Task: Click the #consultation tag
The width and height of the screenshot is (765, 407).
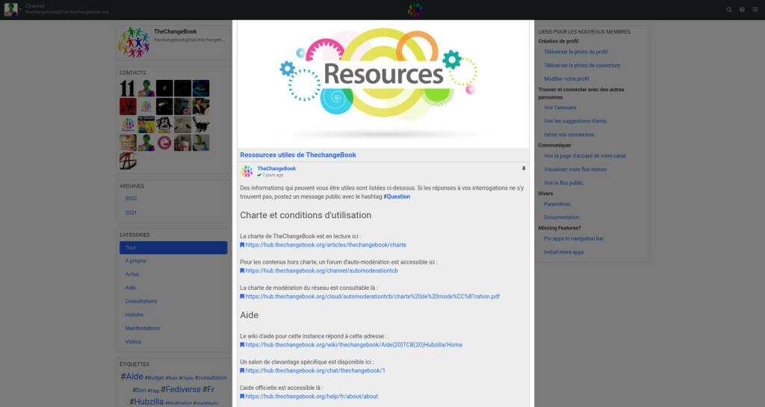Action: coord(211,378)
